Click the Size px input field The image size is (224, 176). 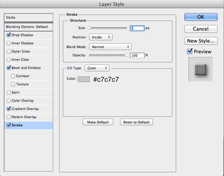[x=137, y=28]
